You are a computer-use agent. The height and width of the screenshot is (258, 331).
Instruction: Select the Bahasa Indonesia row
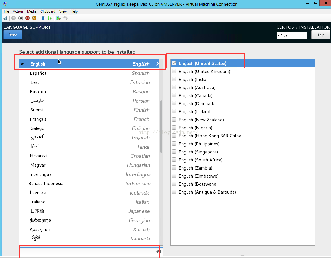click(89, 184)
